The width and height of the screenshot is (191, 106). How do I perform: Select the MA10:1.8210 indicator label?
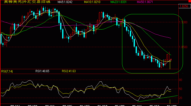click(x=92, y=2)
